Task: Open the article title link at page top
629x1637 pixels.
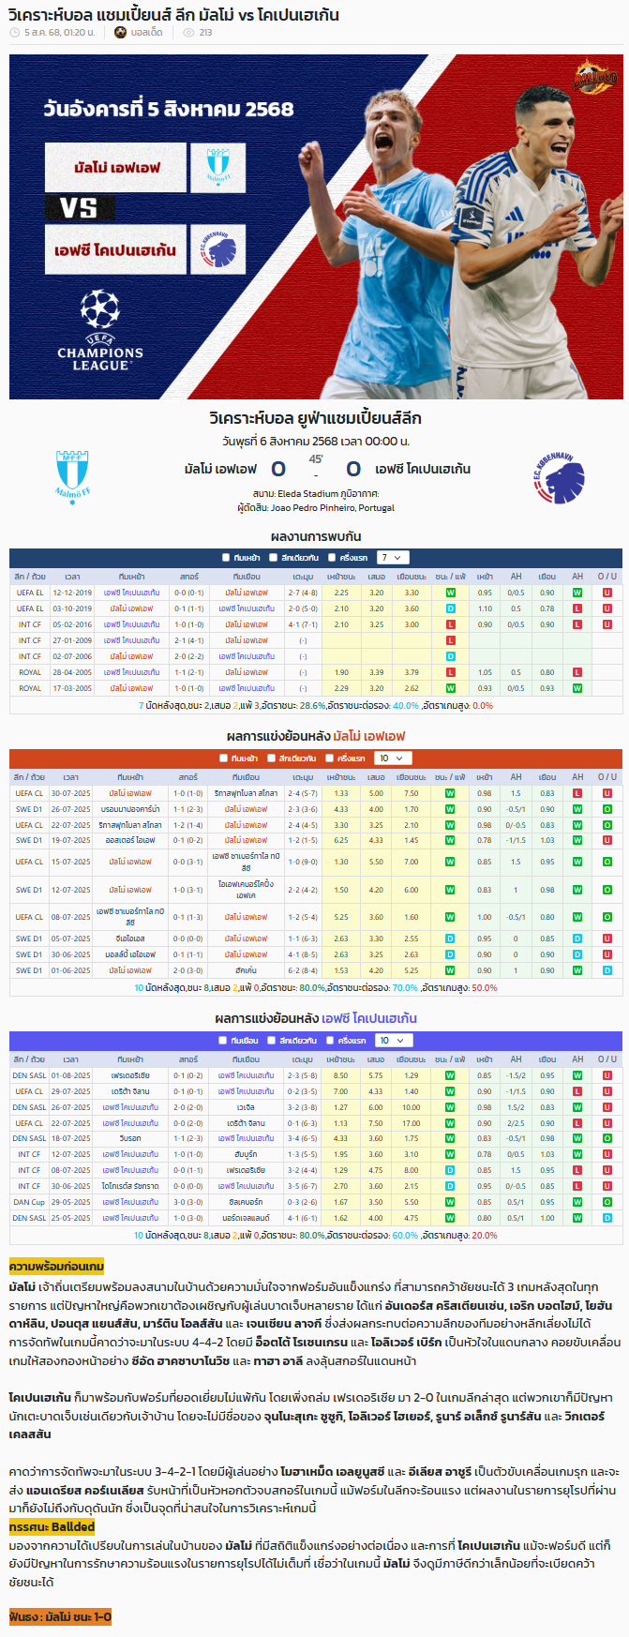Action: pyautogui.click(x=174, y=14)
